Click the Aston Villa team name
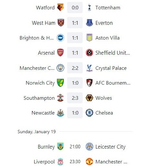 point(108,38)
